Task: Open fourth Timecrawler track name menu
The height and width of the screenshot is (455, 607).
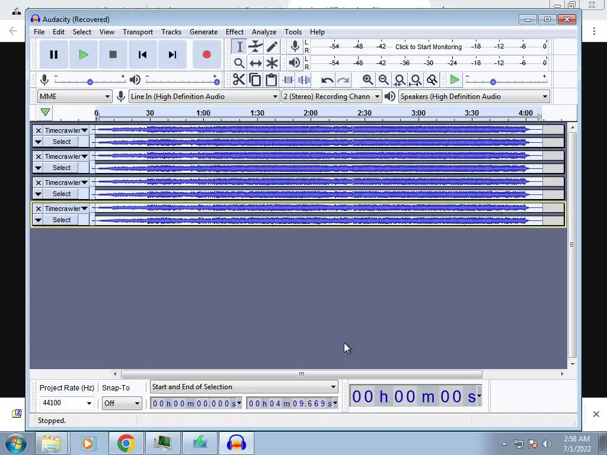Action: [x=66, y=209]
